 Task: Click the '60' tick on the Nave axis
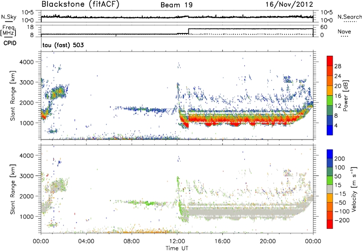click(324, 27)
